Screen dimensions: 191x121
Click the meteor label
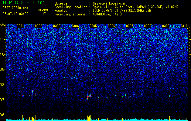point(43,9)
